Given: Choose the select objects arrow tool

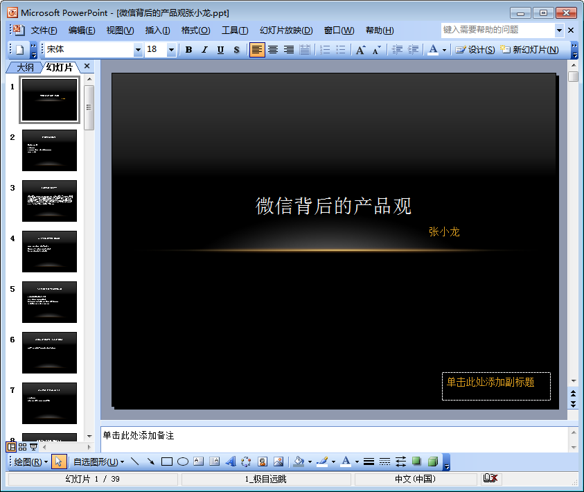Looking at the screenshot, I should (58, 462).
